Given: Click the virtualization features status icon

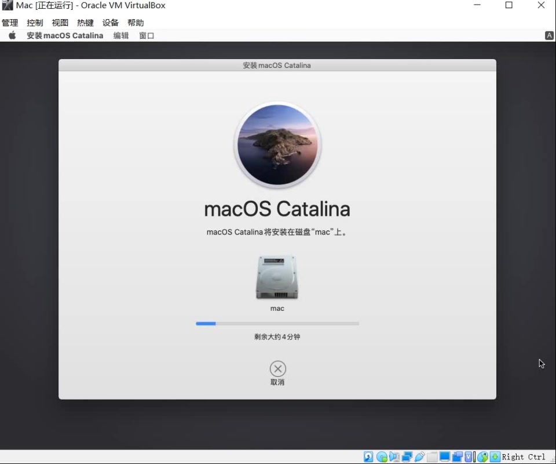Looking at the screenshot, I should [x=469, y=456].
